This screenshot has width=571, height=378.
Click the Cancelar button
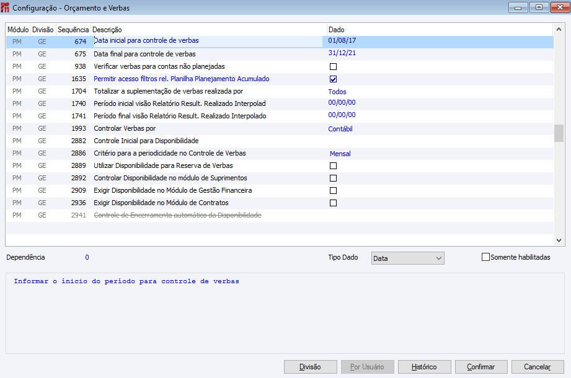pyautogui.click(x=538, y=367)
